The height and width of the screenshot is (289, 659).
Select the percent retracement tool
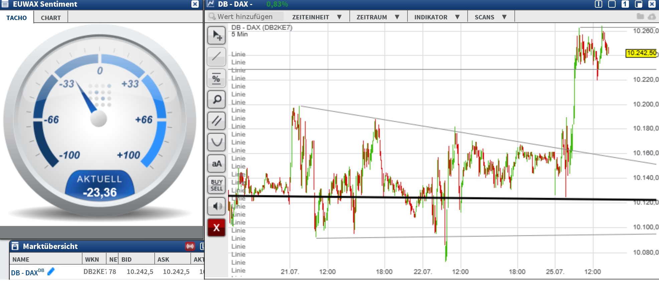[x=216, y=78]
